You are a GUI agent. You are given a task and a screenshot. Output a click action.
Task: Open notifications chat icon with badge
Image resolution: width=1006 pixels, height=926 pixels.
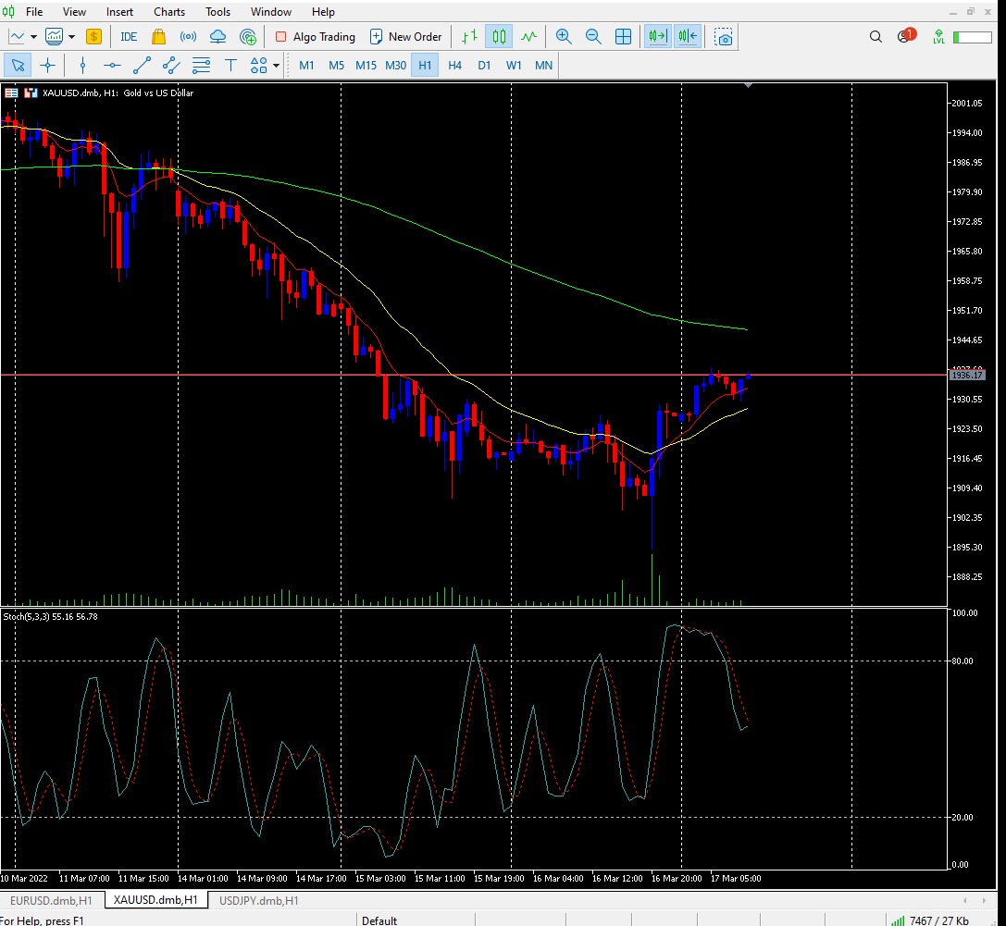click(906, 35)
